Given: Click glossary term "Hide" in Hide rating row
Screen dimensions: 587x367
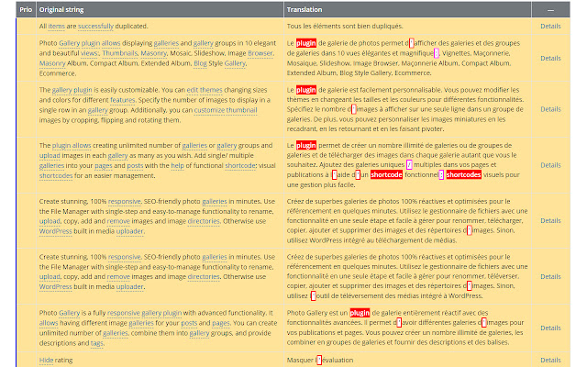Looking at the screenshot, I should 47,361.
